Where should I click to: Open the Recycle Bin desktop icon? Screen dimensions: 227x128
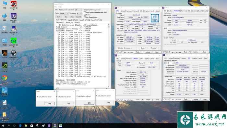(x=4, y=28)
